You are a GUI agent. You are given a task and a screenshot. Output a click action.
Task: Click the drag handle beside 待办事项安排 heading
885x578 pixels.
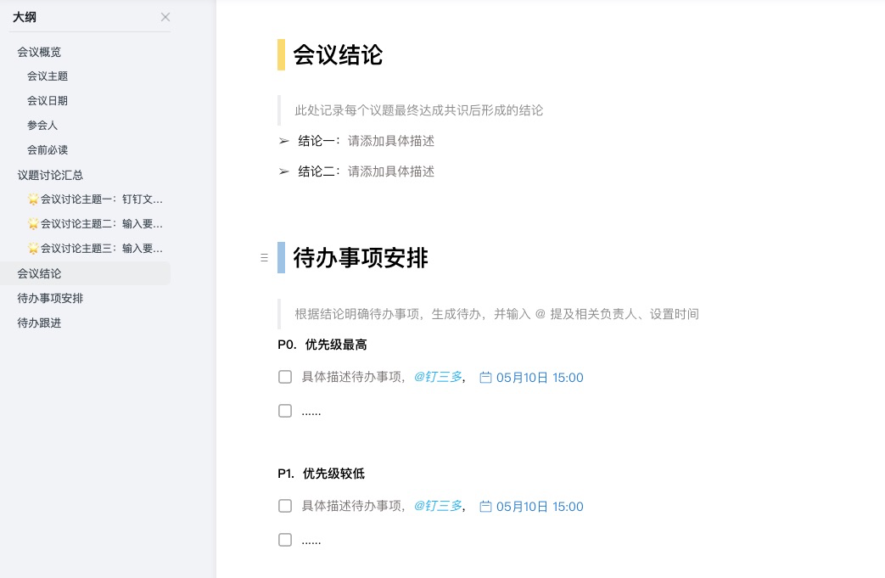coord(264,257)
